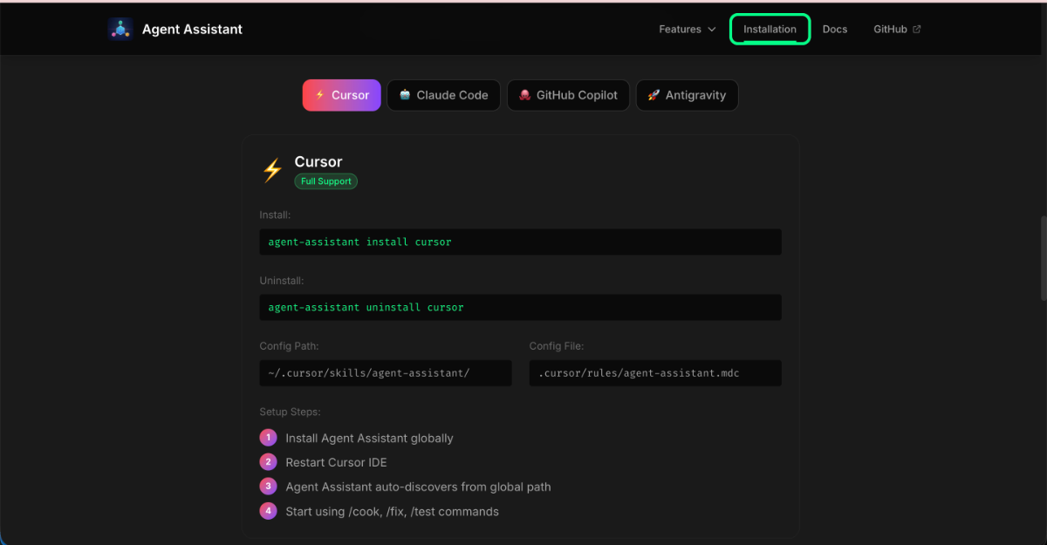Switch to the Antigravity tab

click(687, 95)
